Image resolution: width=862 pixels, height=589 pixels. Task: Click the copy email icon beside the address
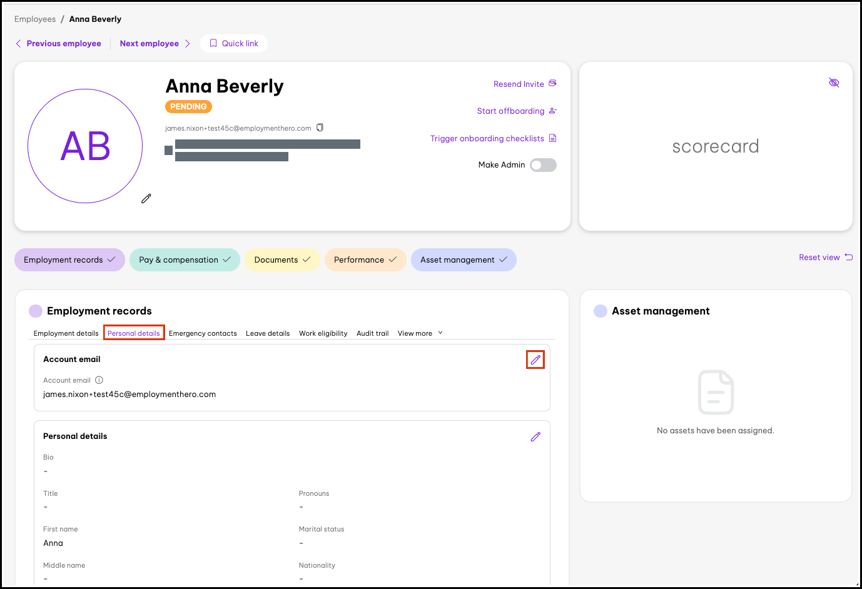pos(320,128)
